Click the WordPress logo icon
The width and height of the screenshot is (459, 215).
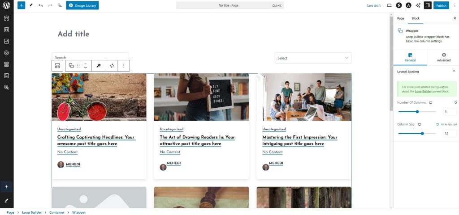click(x=6, y=6)
